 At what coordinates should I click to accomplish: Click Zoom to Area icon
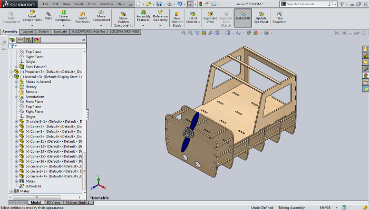190,33
